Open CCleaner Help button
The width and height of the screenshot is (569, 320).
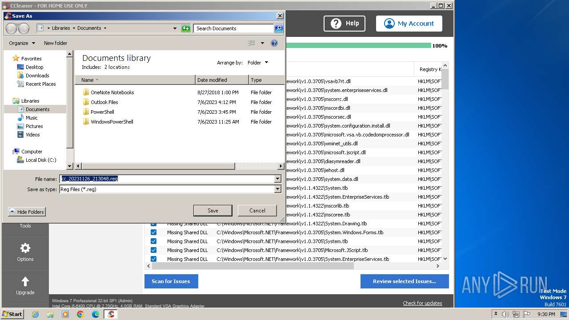pyautogui.click(x=345, y=24)
